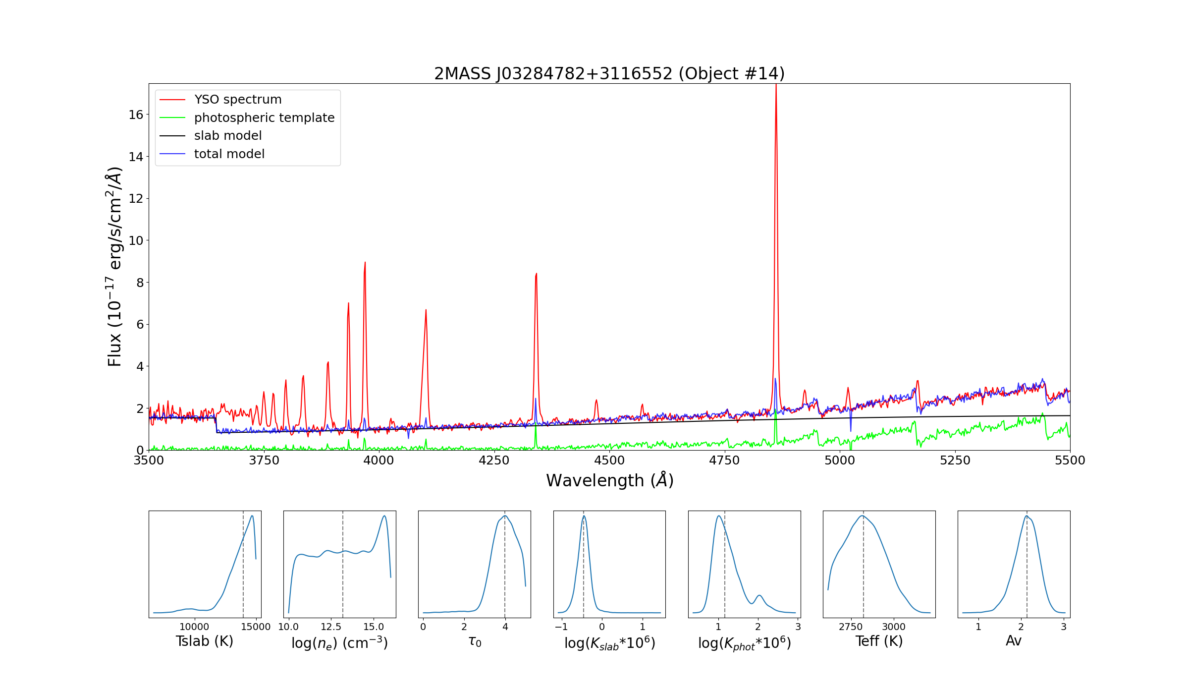
Task: Click the plot title with Object #14
Action: 609,74
